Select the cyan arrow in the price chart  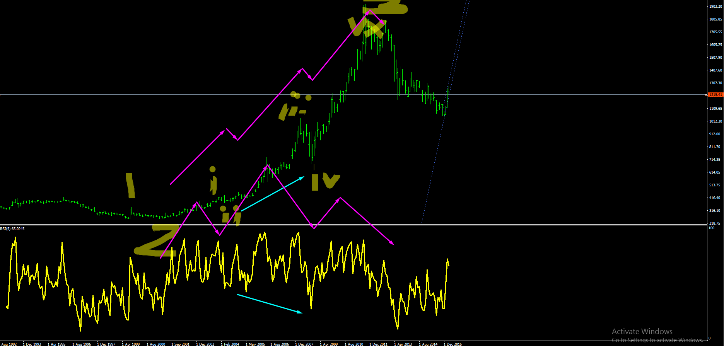[x=273, y=193]
